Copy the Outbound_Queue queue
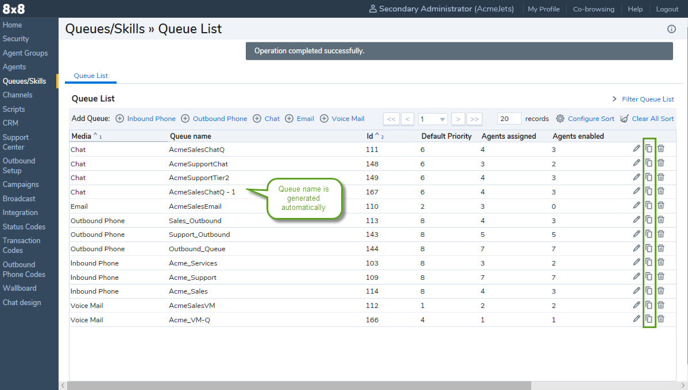Image resolution: width=688 pixels, height=390 pixels. (648, 248)
